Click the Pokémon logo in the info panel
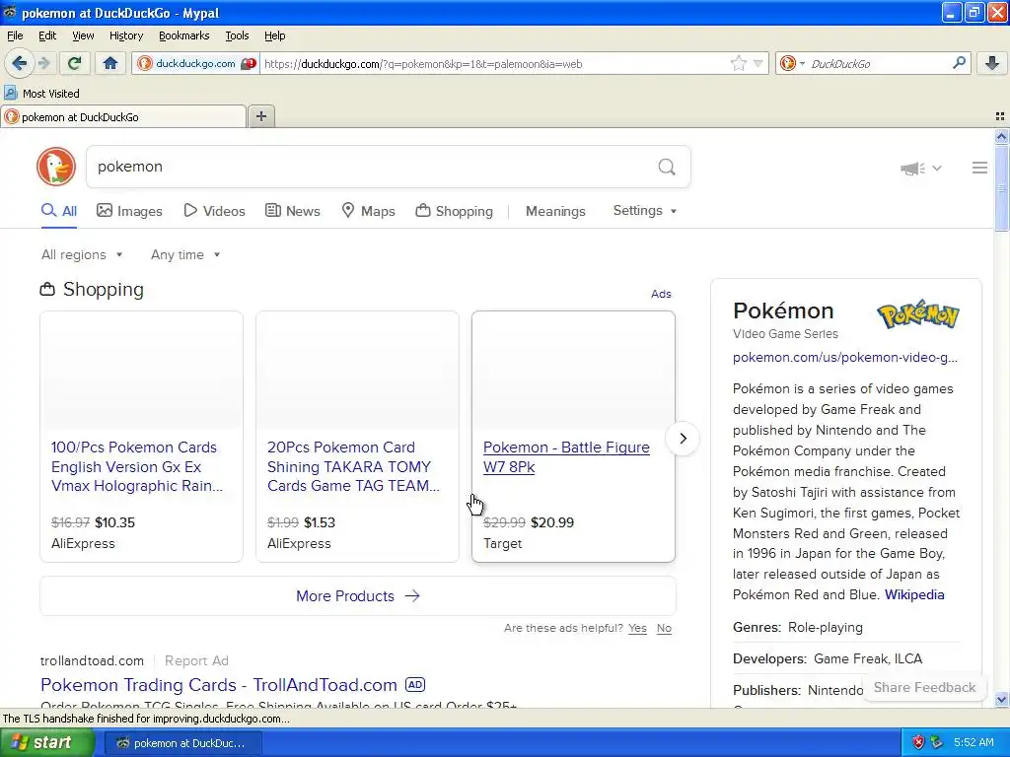The width and height of the screenshot is (1010, 757). tap(918, 314)
